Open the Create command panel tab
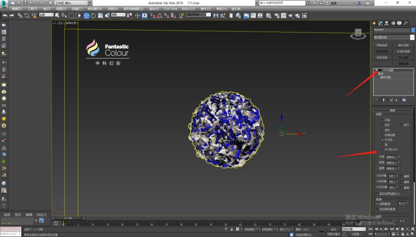 click(374, 23)
